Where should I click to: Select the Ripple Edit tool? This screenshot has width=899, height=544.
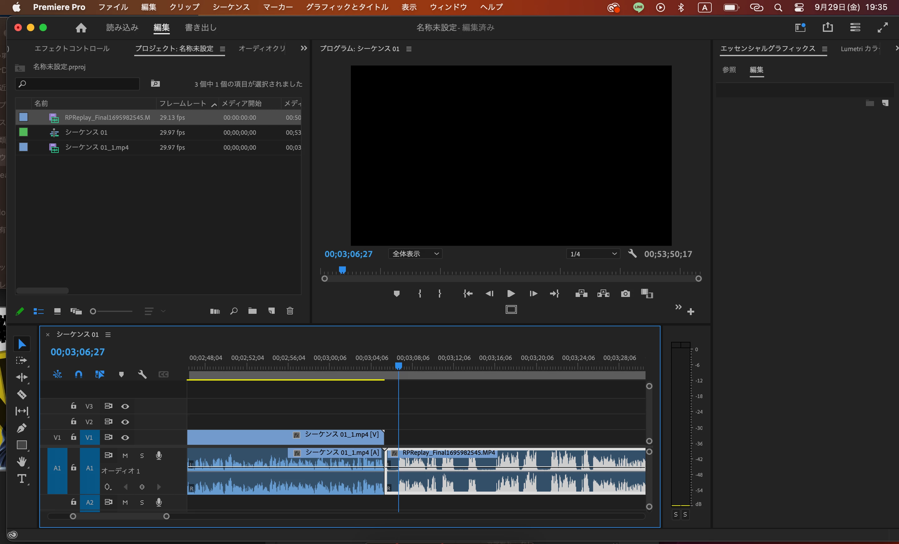click(x=22, y=377)
